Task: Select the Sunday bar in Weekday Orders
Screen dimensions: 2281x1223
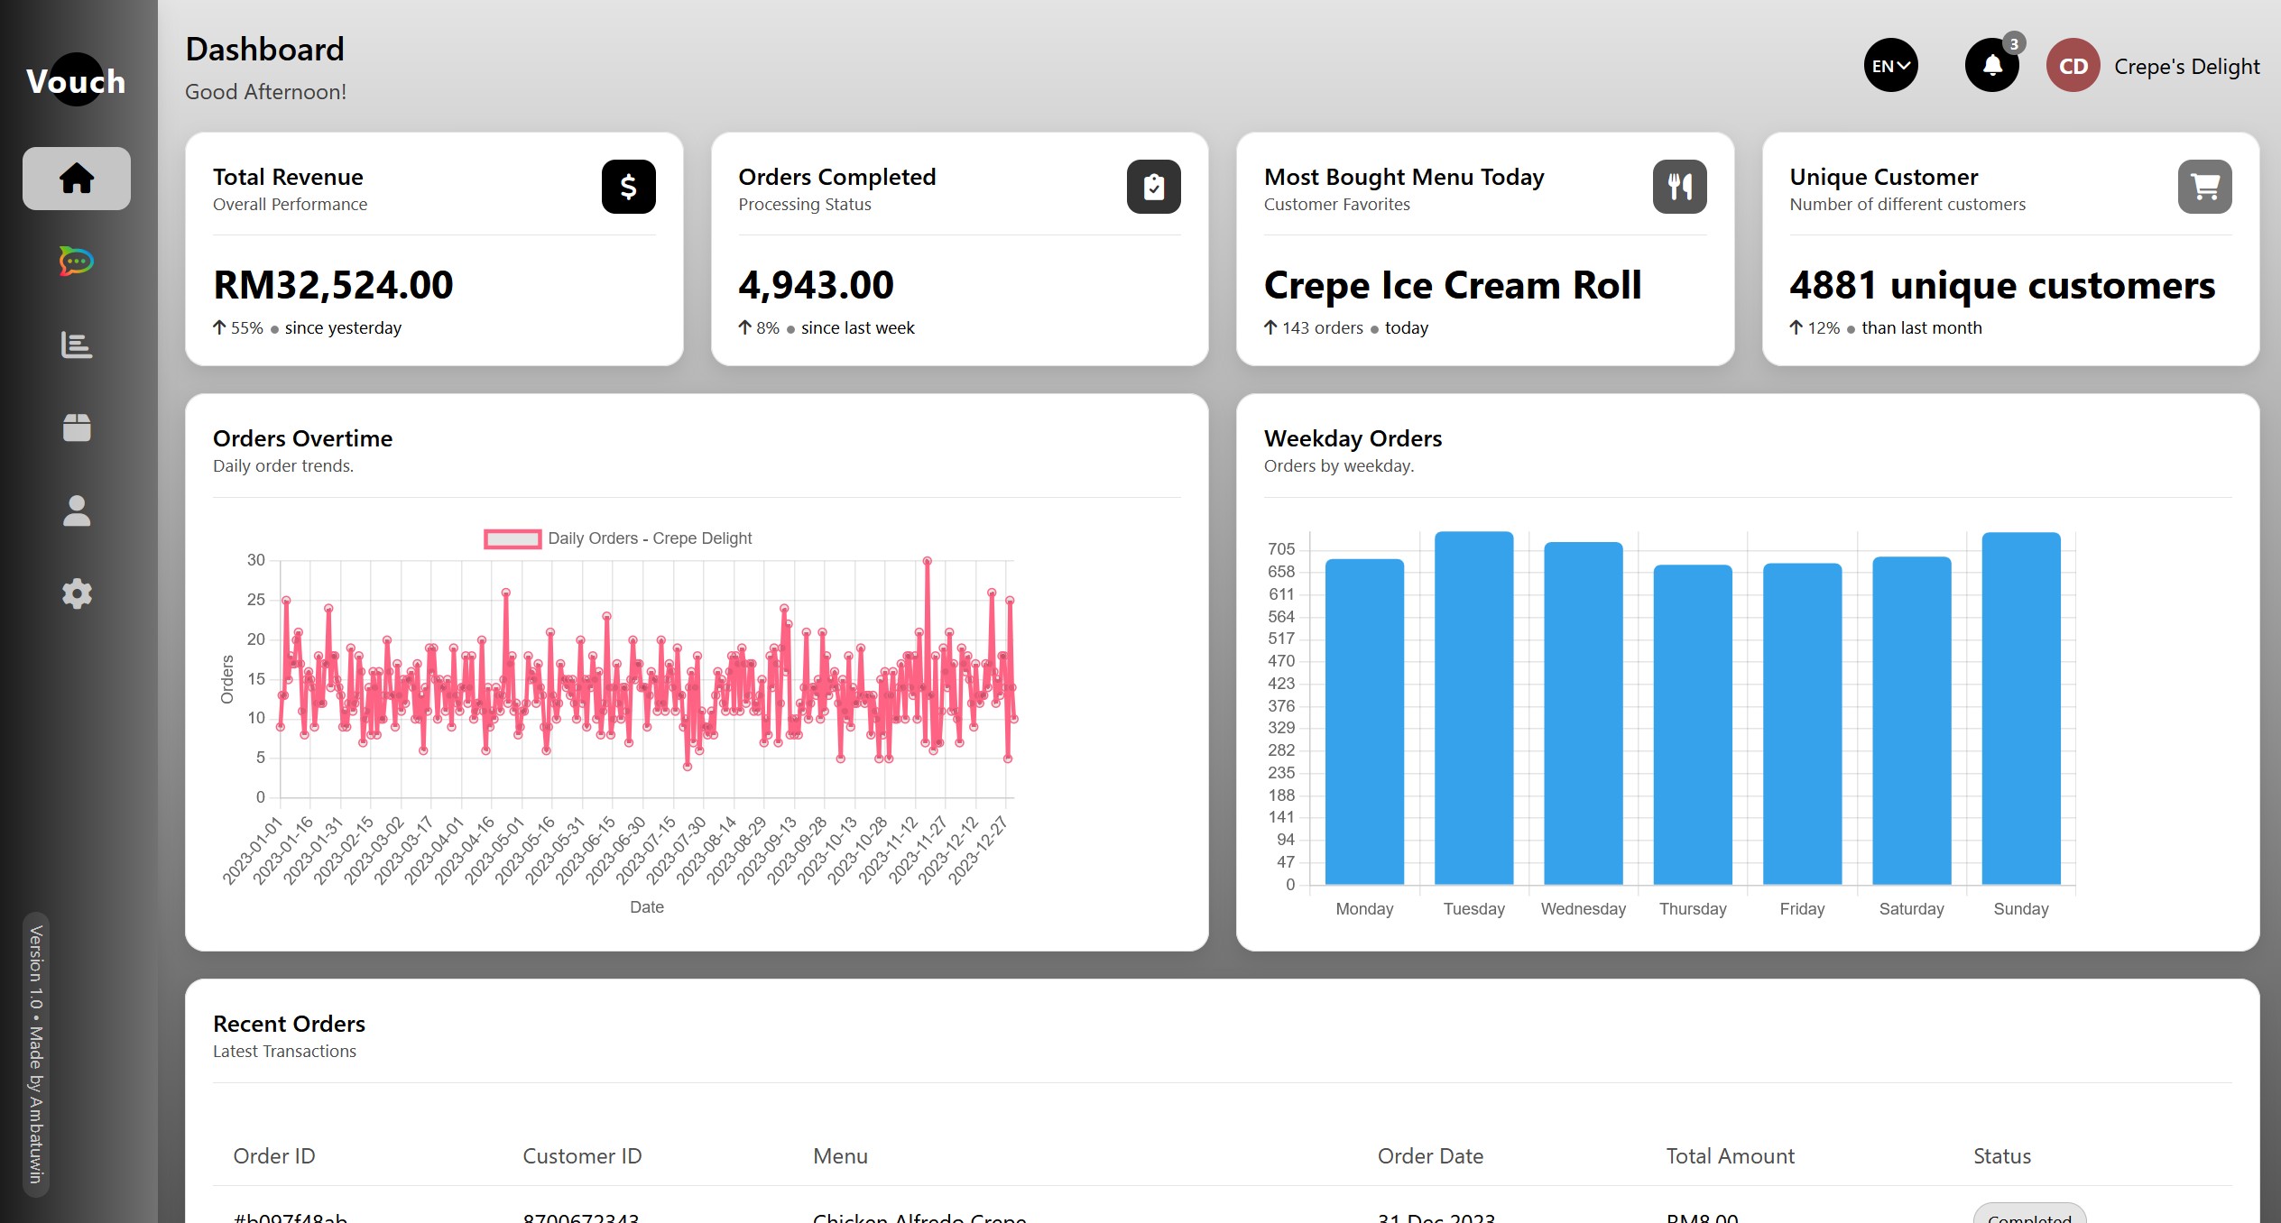Action: (x=2021, y=708)
